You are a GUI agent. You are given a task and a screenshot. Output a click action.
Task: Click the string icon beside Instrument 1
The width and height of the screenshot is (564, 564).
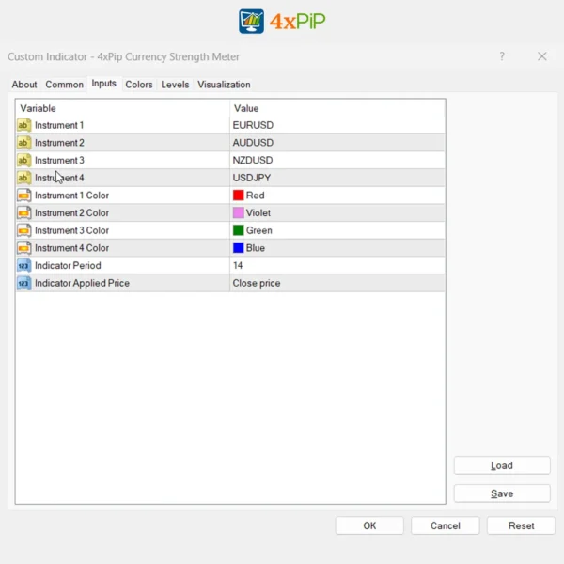[23, 125]
